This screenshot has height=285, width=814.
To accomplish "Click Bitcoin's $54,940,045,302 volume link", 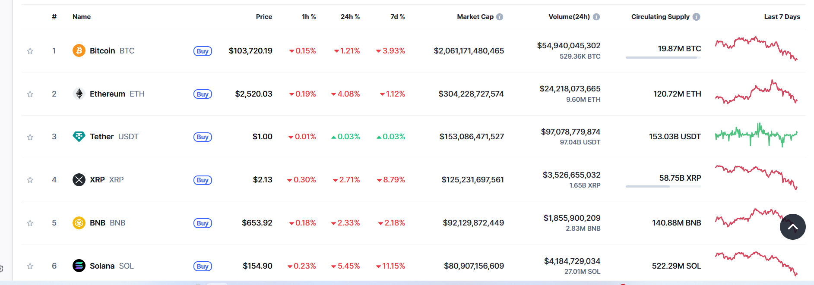I will coord(569,46).
